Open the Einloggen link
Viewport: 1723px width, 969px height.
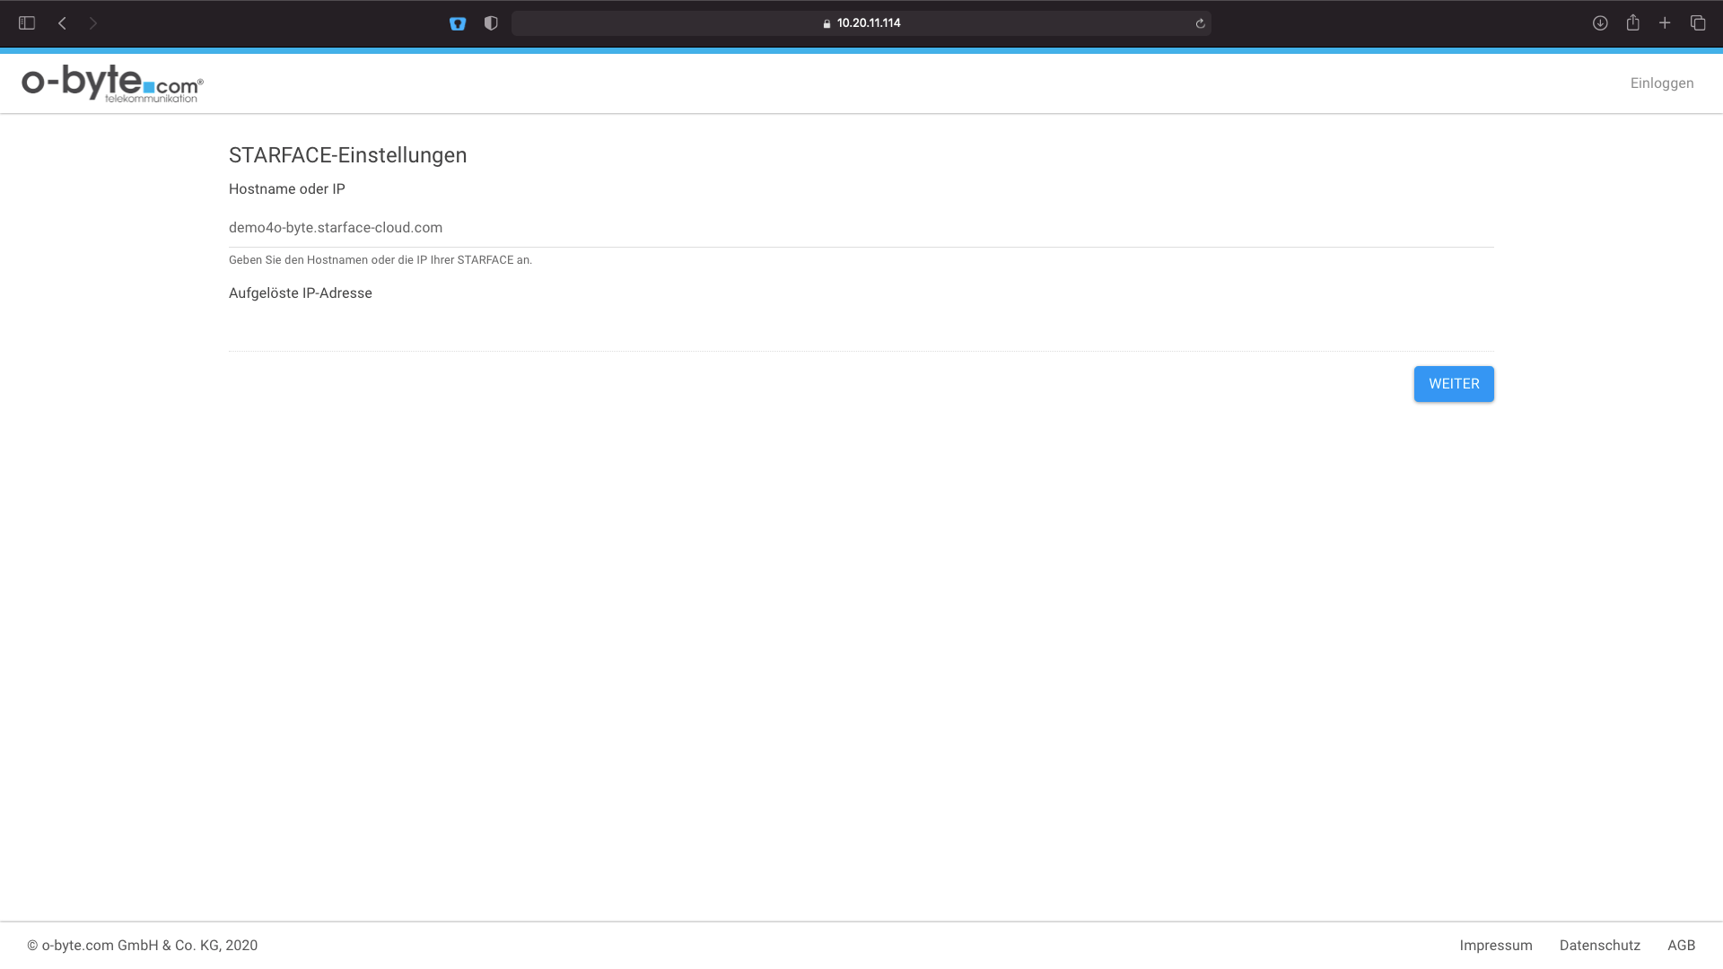(x=1662, y=83)
